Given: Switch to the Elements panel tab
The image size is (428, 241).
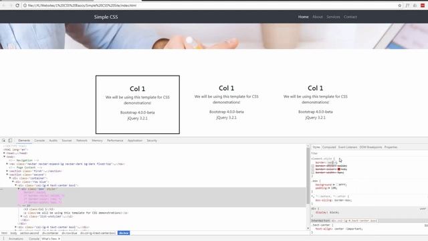Looking at the screenshot, I should 24,141.
